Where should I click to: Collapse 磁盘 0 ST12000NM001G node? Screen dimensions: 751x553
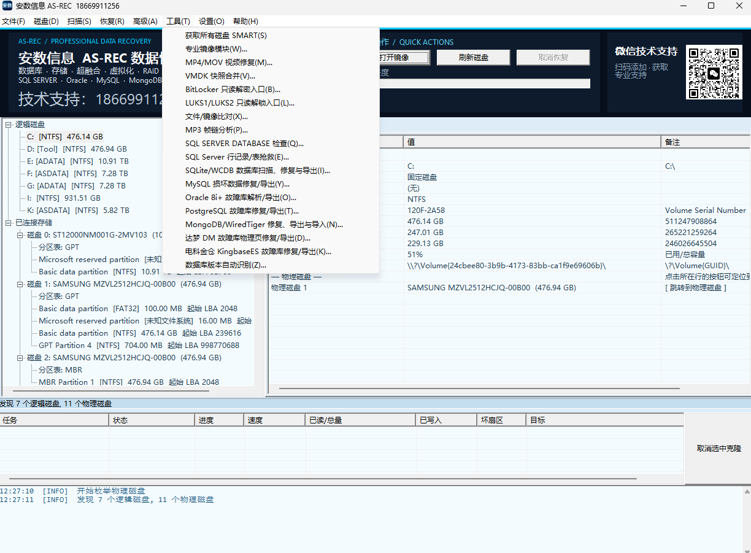(x=20, y=235)
